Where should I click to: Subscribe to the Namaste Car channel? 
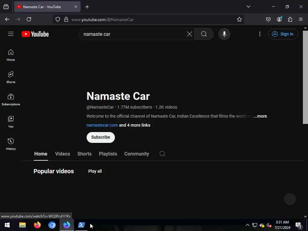coord(100,137)
